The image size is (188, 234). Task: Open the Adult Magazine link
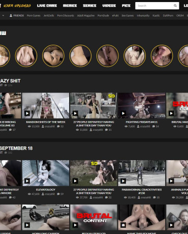(86, 15)
